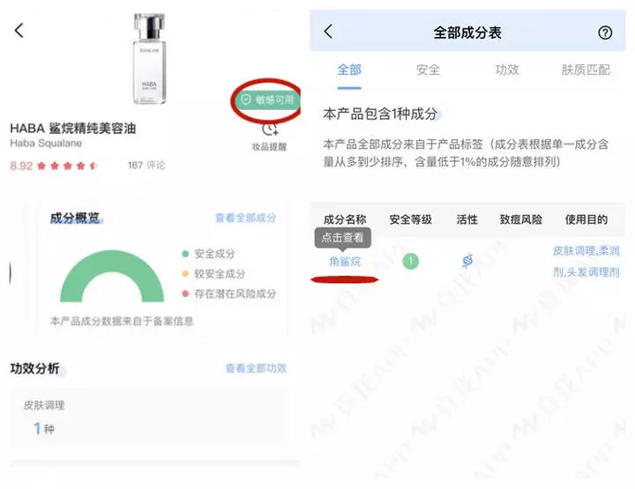Viewport: 635px width, 489px height.
Task: Tap the star rating row
Action: click(x=67, y=166)
